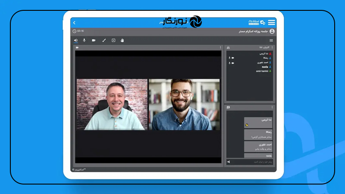This screenshot has width=345, height=194.
Task: Click the Skyroom copyright footer text
Action: pyautogui.click(x=79, y=169)
